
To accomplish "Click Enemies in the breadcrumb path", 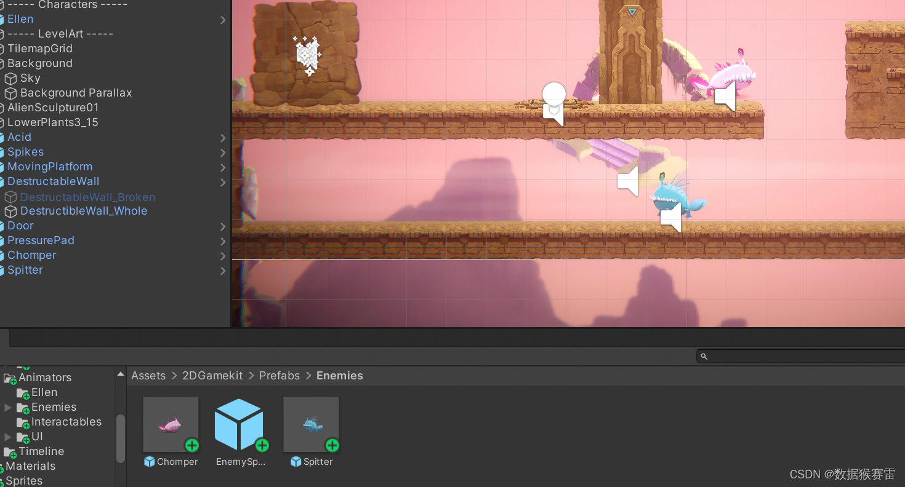I will pos(340,376).
